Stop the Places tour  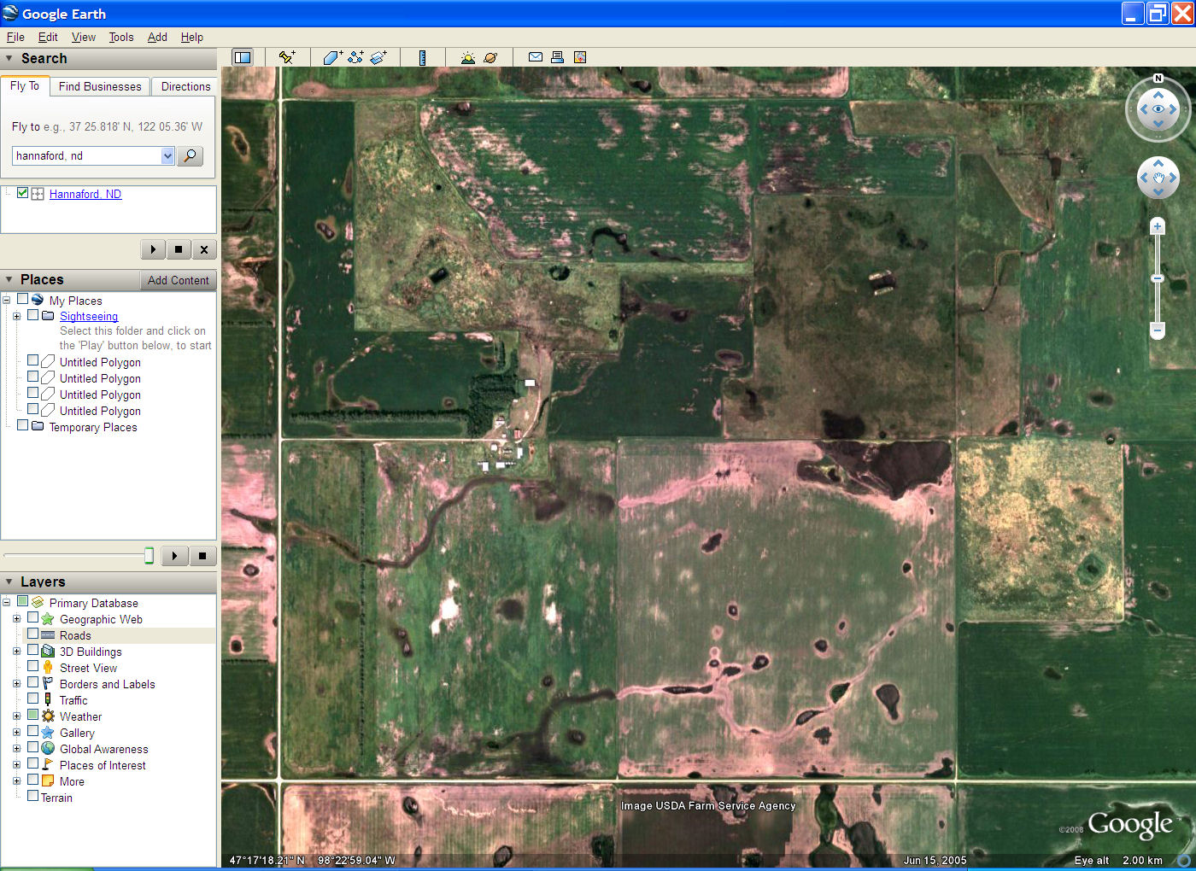click(x=202, y=556)
